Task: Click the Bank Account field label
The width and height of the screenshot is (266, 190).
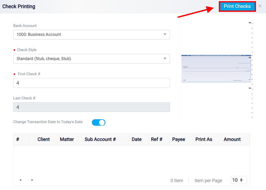Action: (25, 26)
